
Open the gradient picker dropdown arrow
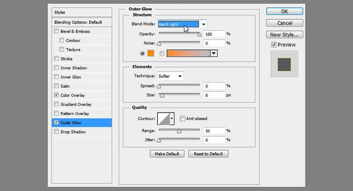(214, 54)
